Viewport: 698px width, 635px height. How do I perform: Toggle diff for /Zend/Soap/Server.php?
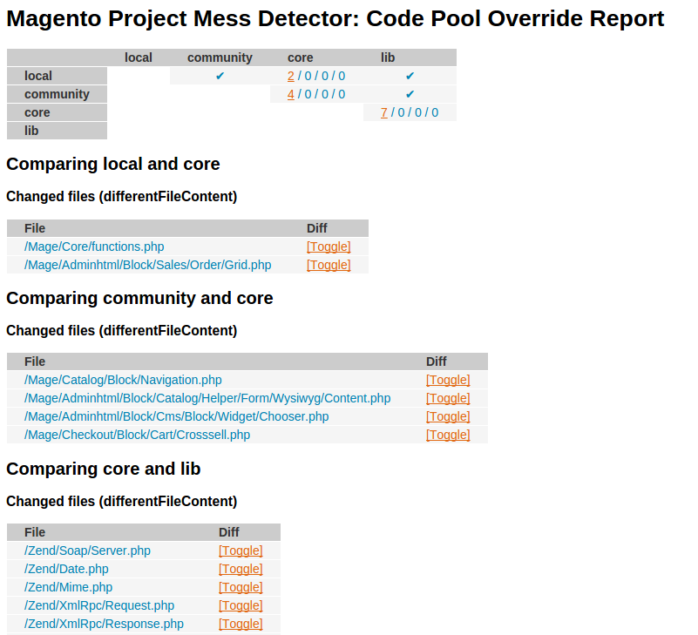(241, 551)
